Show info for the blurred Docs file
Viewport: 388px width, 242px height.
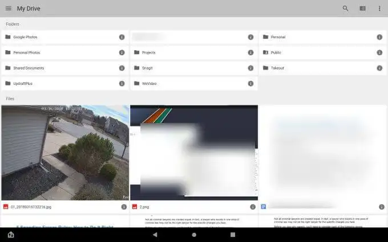coord(382,207)
